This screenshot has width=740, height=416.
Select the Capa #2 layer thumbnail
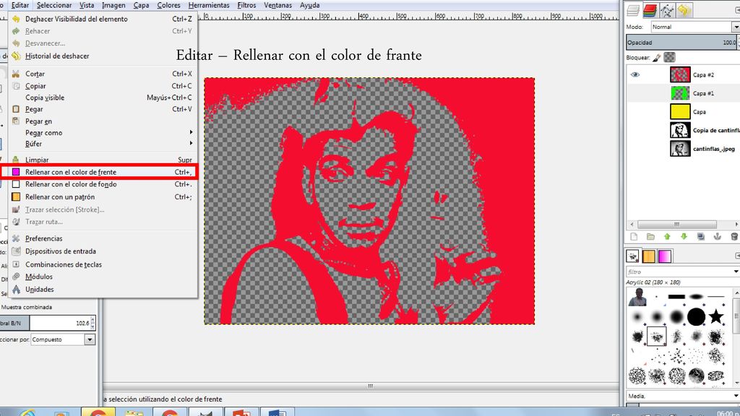coord(680,74)
